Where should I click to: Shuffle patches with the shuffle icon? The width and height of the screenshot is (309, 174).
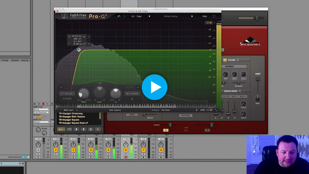pos(69,129)
